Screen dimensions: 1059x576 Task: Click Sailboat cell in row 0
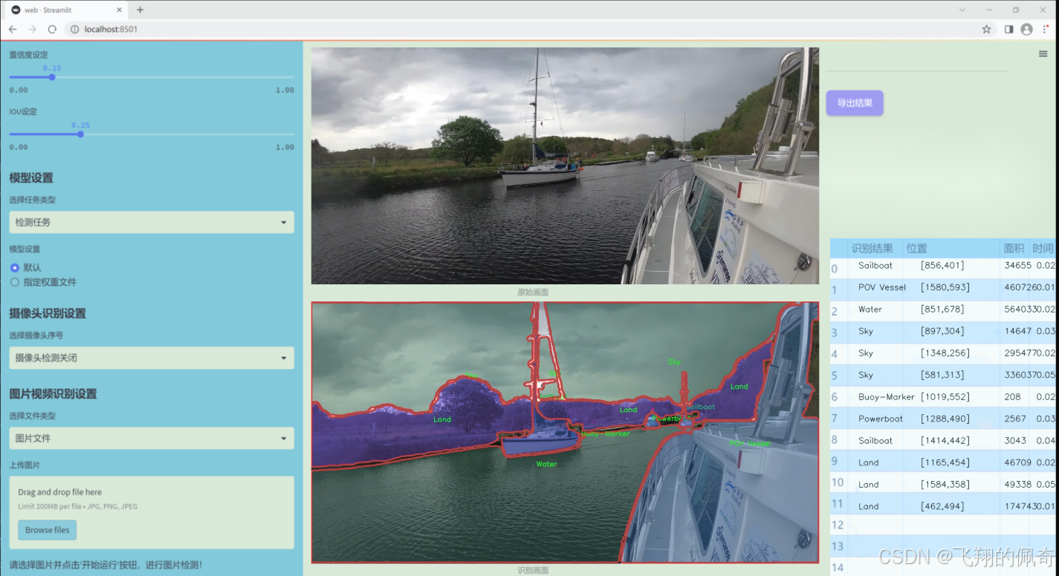[875, 266]
